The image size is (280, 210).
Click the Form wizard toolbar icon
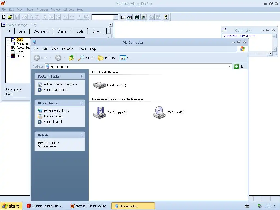click(137, 17)
